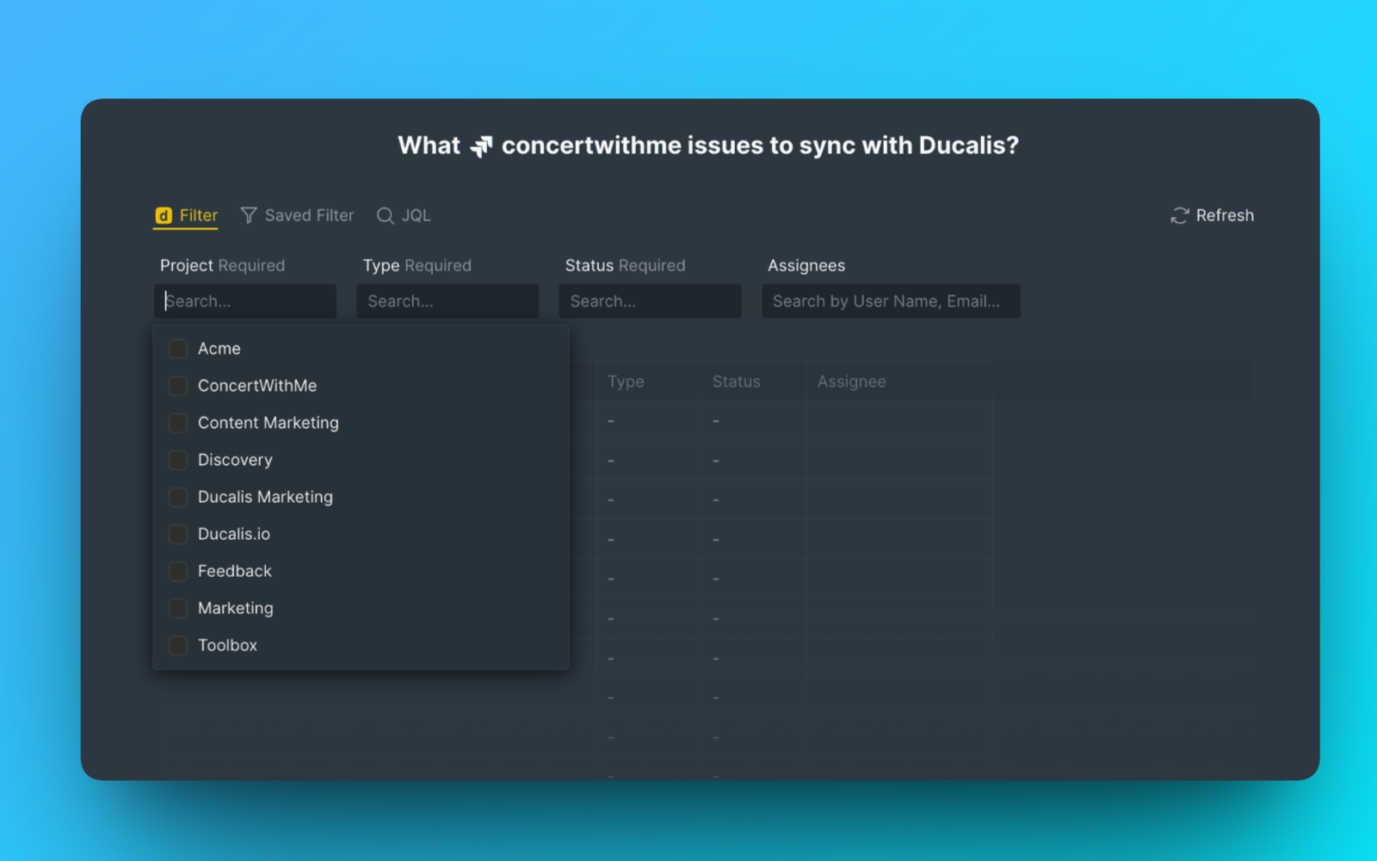Click the Saved Filter funnel icon
Viewport: 1377px width, 861px height.
pos(249,215)
